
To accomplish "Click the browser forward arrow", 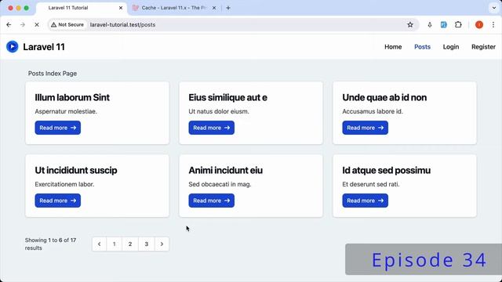I will 23,24.
